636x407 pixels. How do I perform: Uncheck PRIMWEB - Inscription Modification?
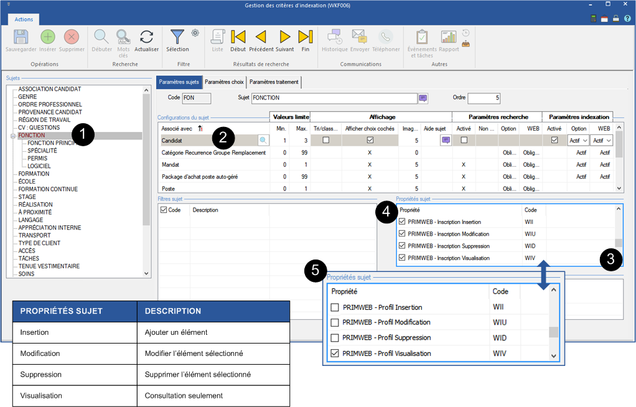(x=402, y=234)
